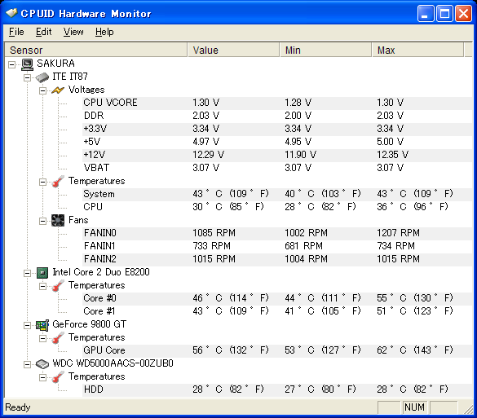Click the SAKURA computer icon
The height and width of the screenshot is (418, 477).
(28, 64)
